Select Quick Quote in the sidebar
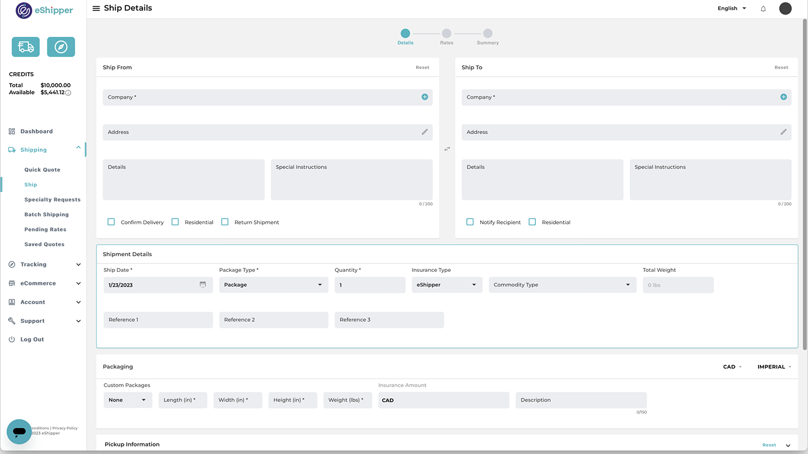This screenshot has height=454, width=808. click(42, 170)
